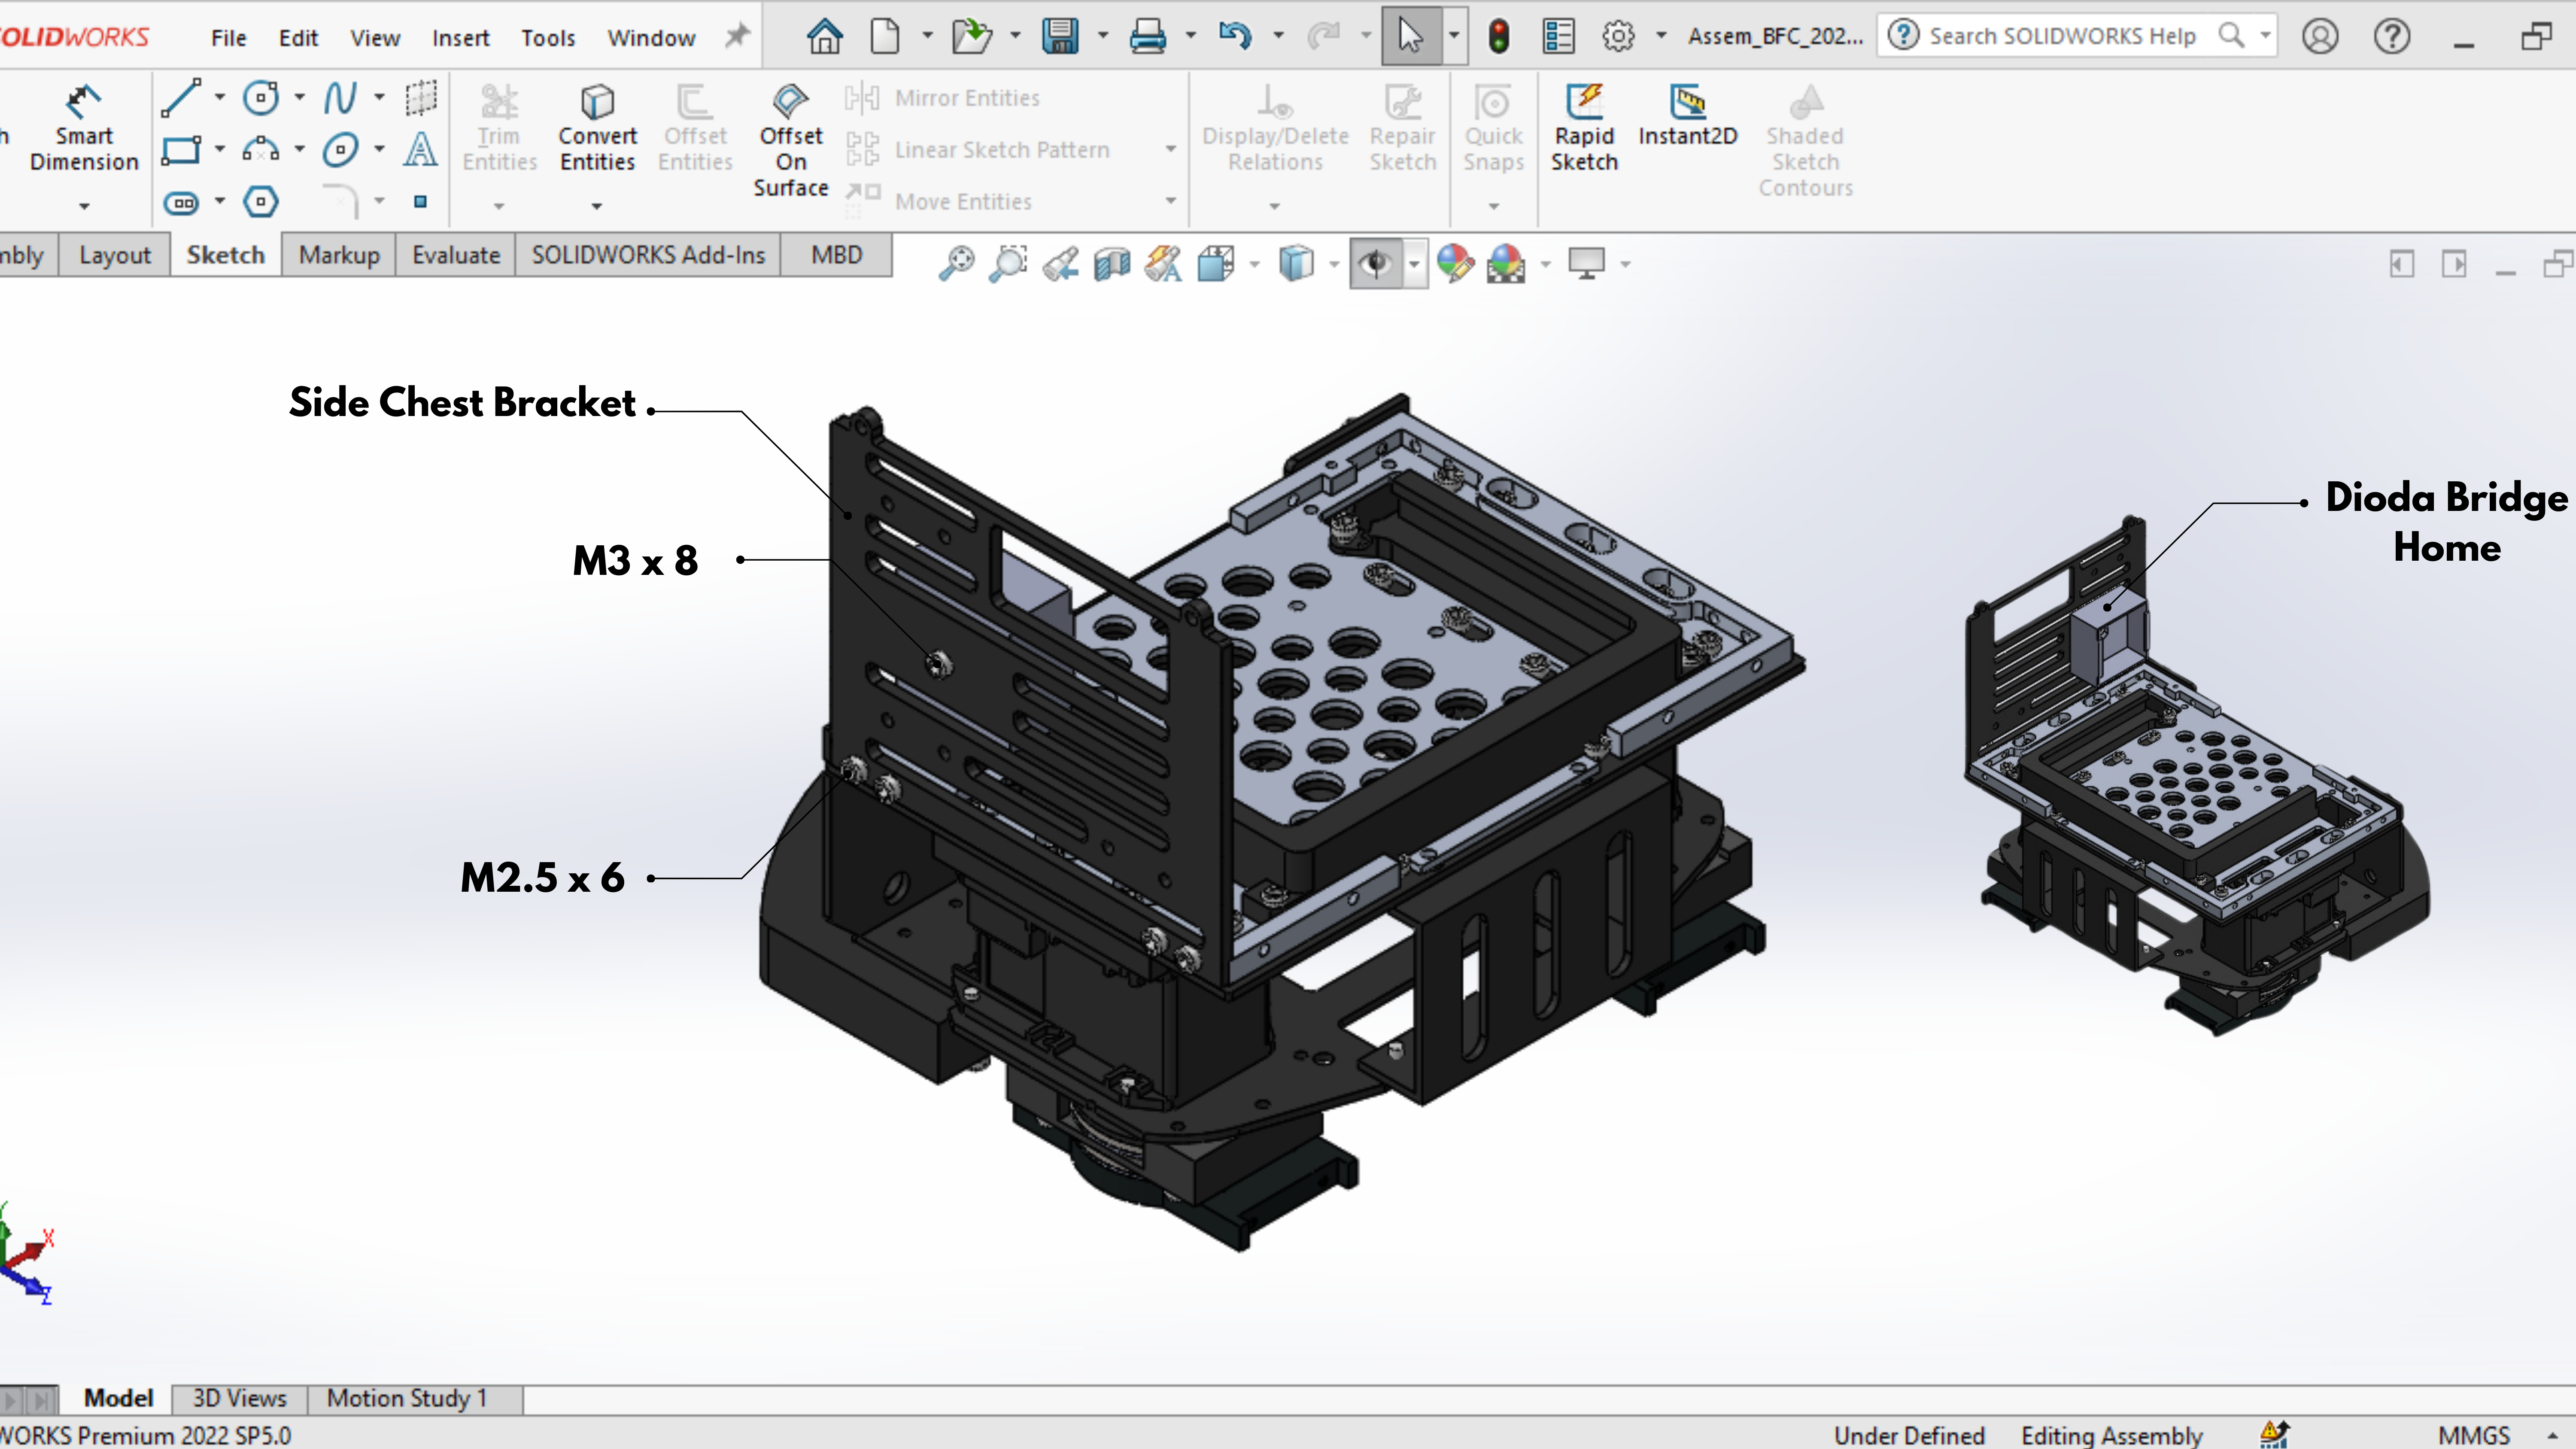Image resolution: width=2576 pixels, height=1449 pixels.
Task: Toggle Hide/Show Items eye icon
Action: 1376,264
